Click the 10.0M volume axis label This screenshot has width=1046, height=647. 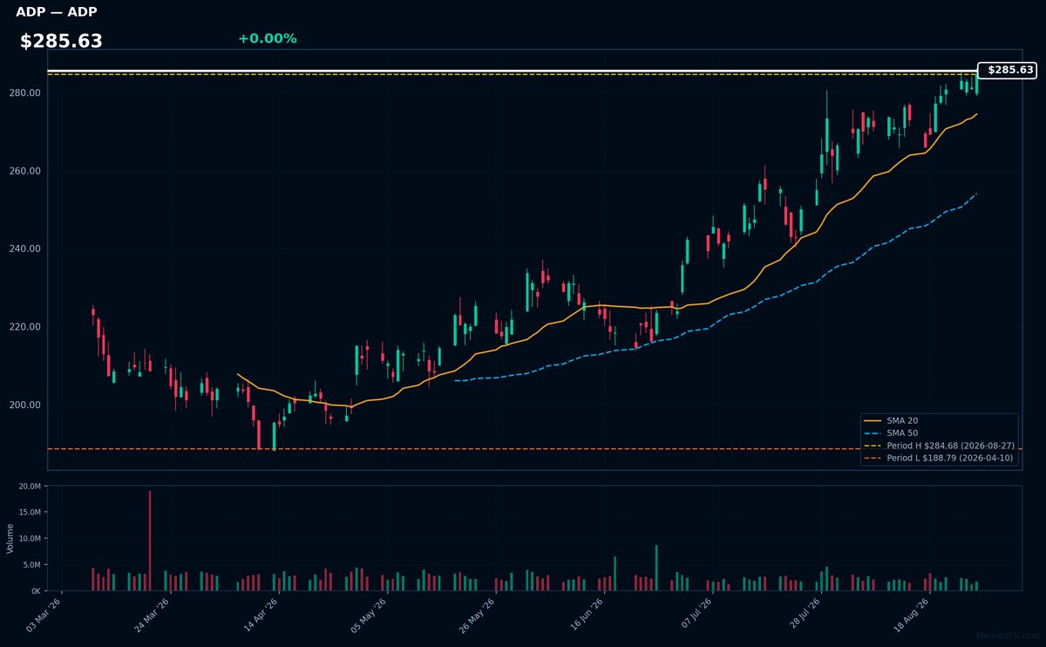tap(31, 538)
